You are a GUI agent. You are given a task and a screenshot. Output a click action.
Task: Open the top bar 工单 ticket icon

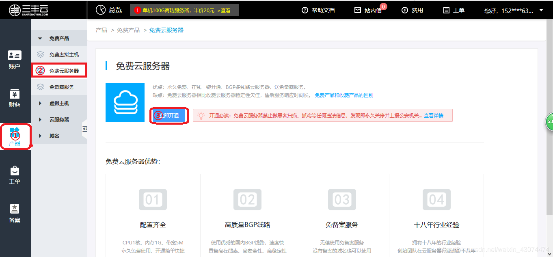pyautogui.click(x=454, y=9)
